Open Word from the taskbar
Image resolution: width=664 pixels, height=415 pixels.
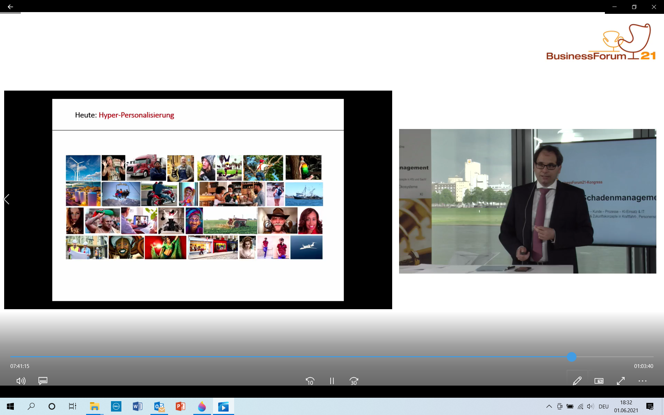pos(137,406)
